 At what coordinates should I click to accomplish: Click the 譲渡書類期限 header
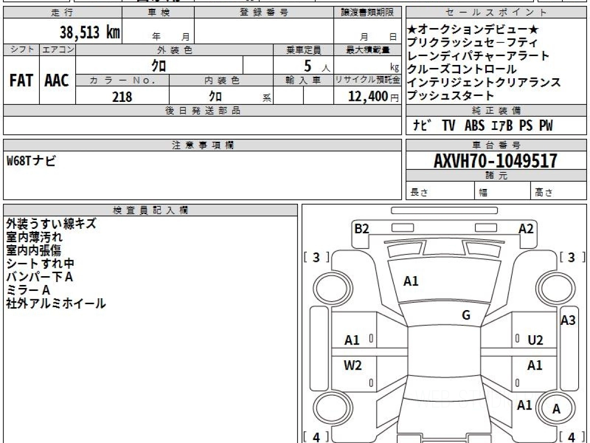click(367, 13)
